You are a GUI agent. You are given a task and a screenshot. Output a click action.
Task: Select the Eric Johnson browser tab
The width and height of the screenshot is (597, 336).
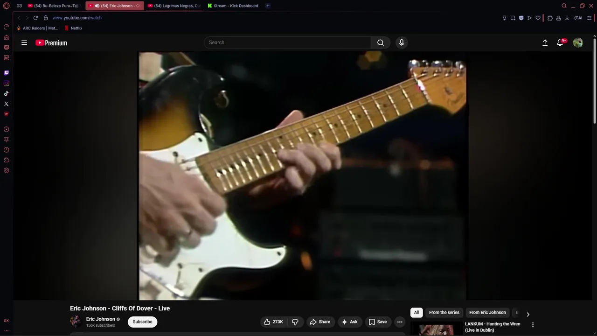114,6
